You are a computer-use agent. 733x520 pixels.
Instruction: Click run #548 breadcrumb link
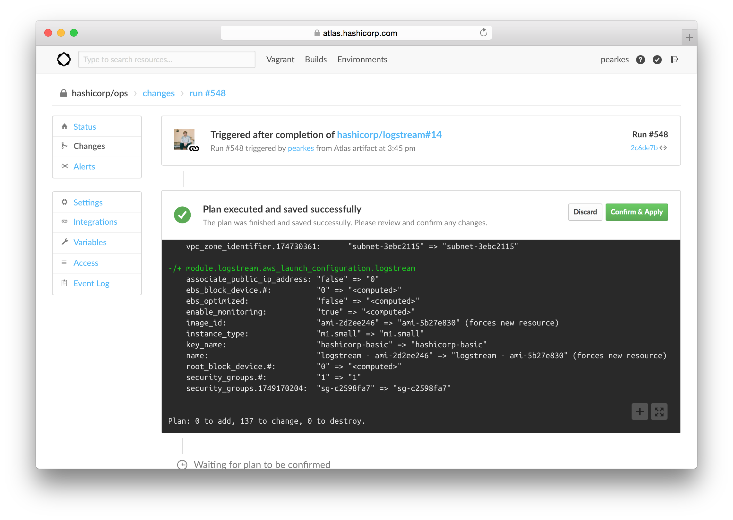[x=207, y=93]
